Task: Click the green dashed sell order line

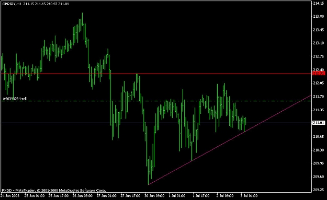Action: tap(156, 101)
